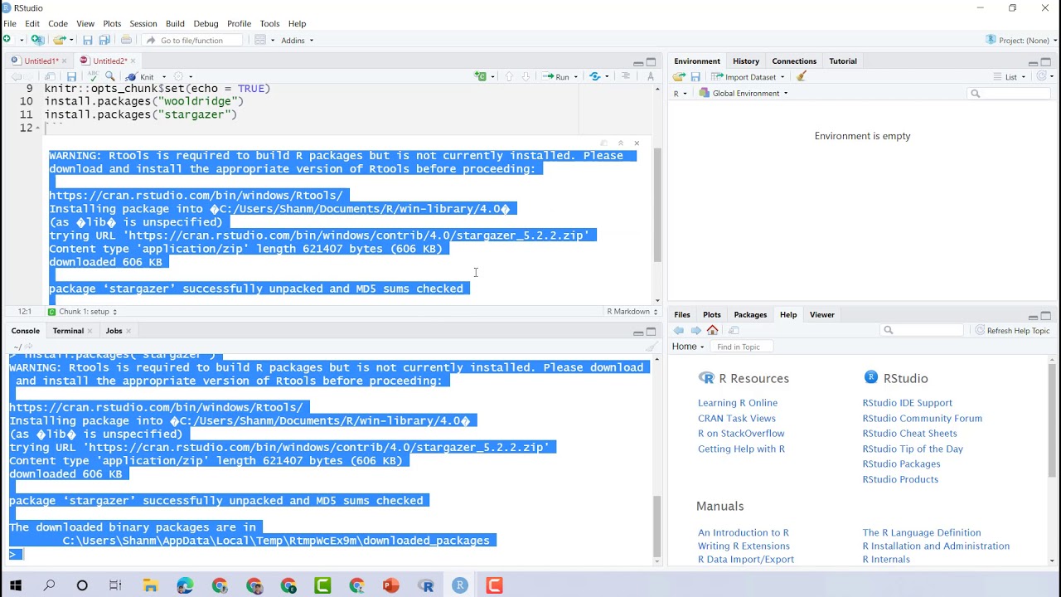Open the Plots menu in menu bar

tap(112, 23)
